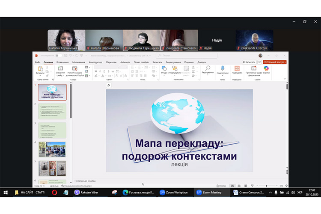Open the Спільний доступ dropdown

coord(274,62)
